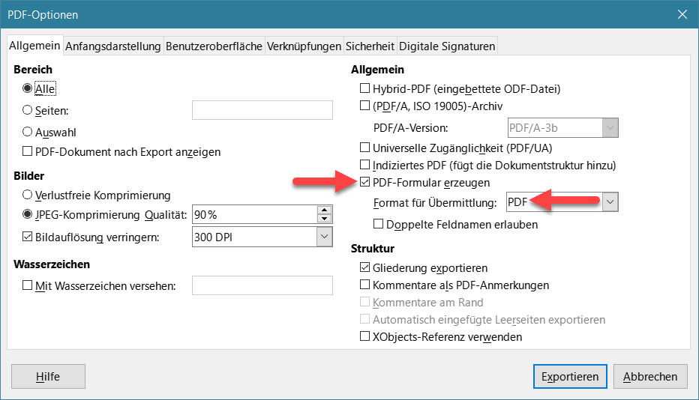The width and height of the screenshot is (699, 400).
Task: Select the Seiten radio button
Action: click(27, 109)
